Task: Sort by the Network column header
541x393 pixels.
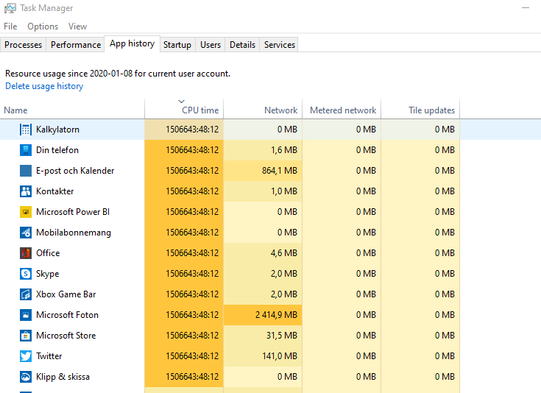Action: point(263,110)
